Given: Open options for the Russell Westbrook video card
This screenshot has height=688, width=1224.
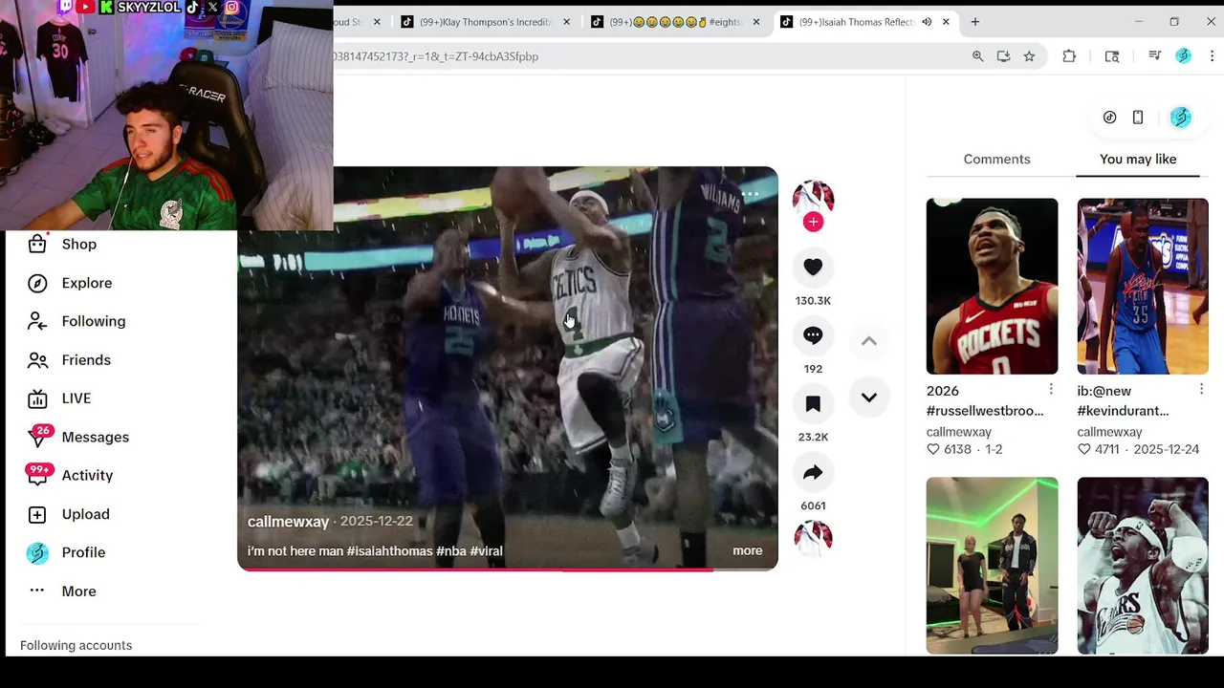Looking at the screenshot, I should tap(1051, 390).
